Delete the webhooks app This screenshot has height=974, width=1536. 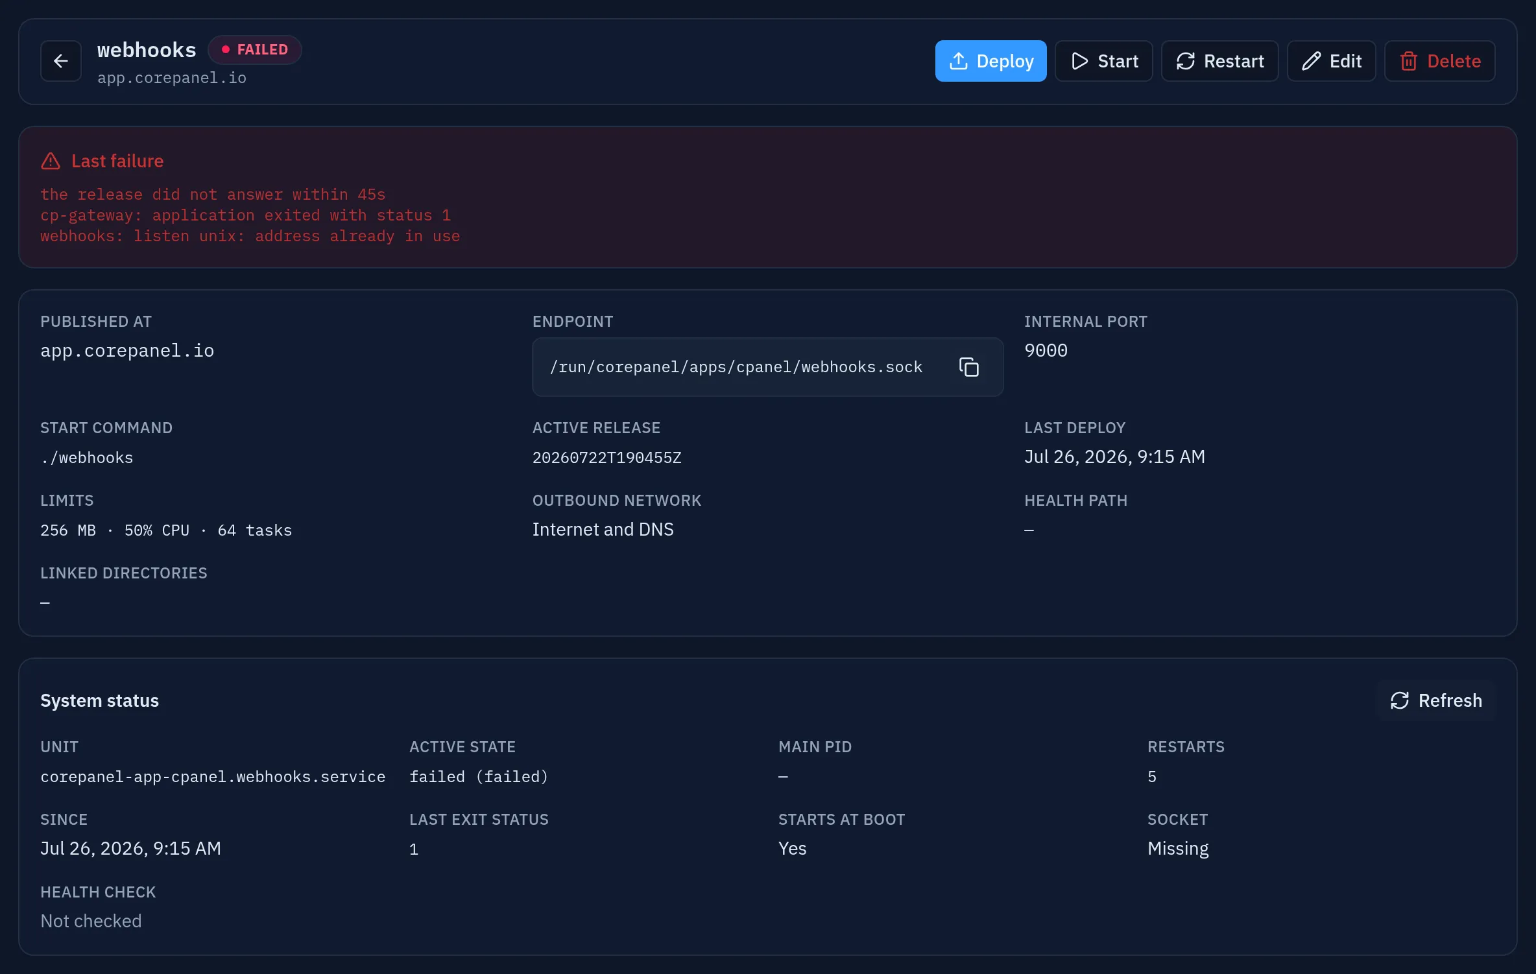[x=1439, y=61]
